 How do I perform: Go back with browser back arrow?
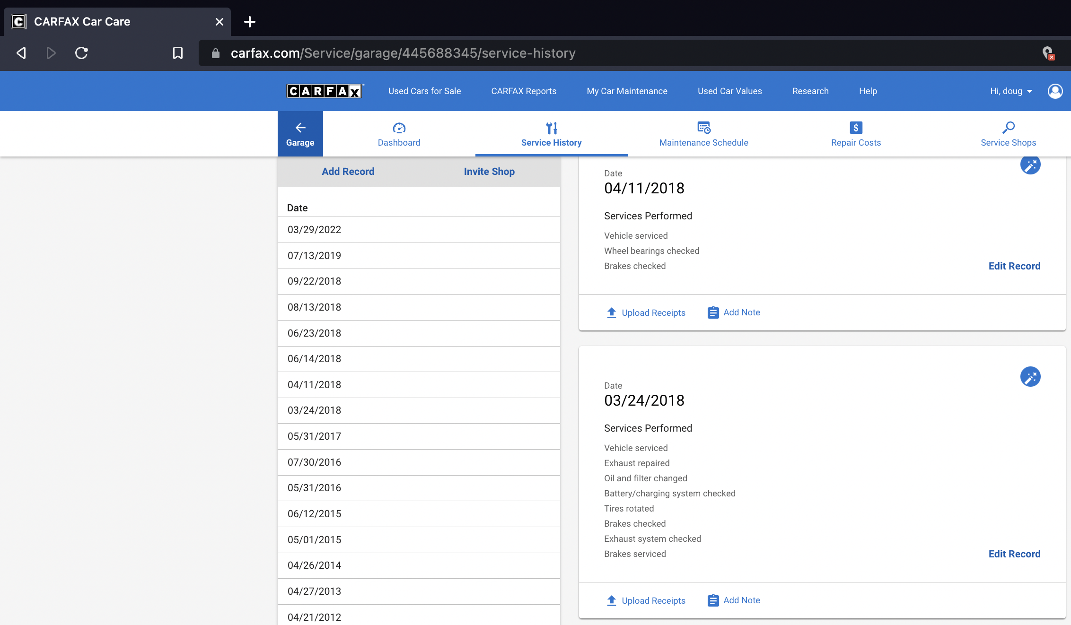coord(21,53)
